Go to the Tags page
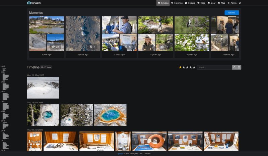The image size is (268, 156). coord(201,3)
